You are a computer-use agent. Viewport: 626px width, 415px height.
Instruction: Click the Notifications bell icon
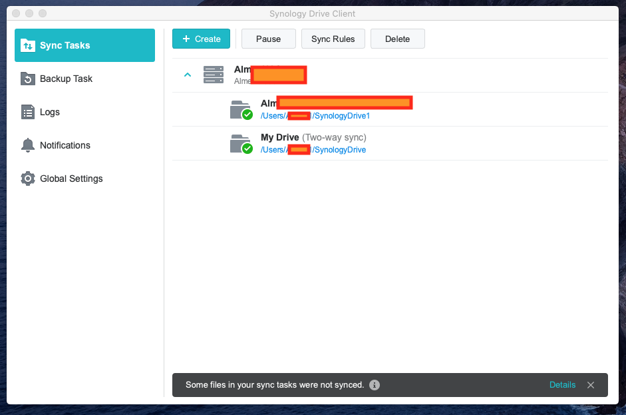coord(27,145)
